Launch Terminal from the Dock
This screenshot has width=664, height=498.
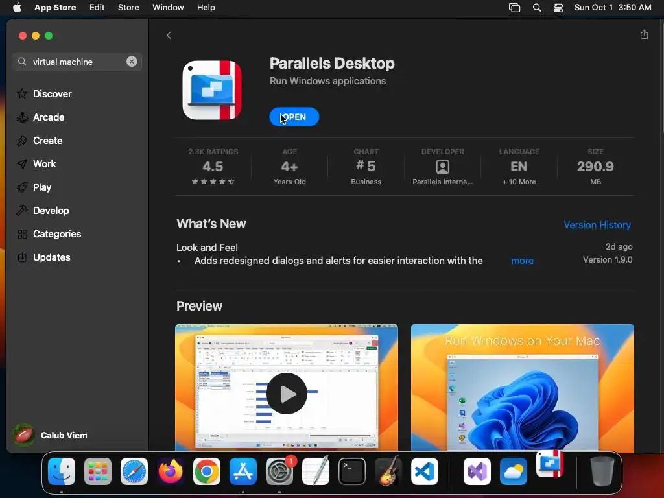click(352, 471)
